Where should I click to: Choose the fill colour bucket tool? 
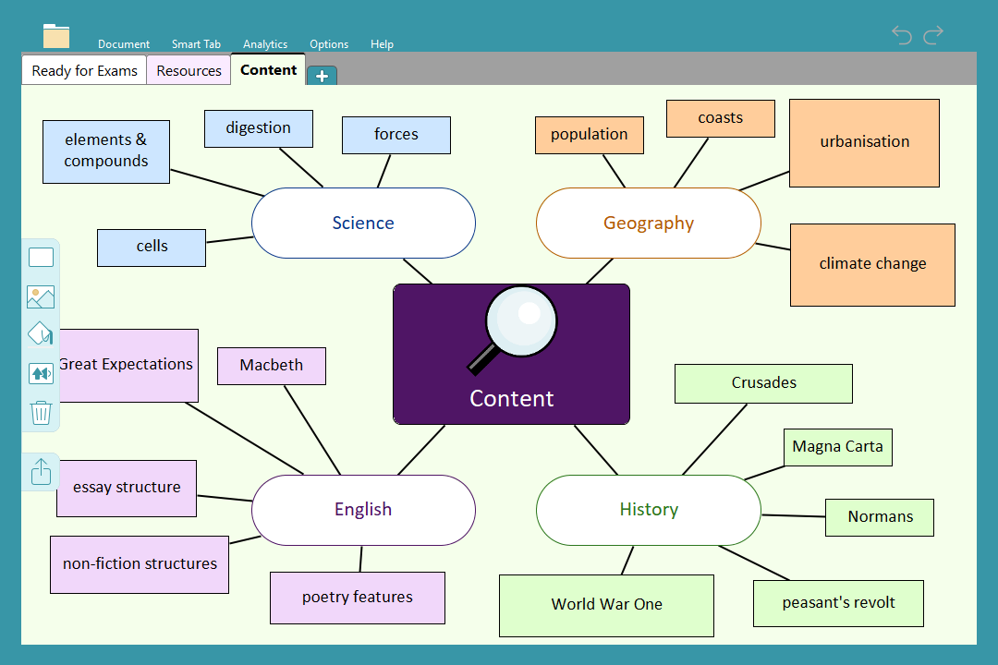[x=41, y=334]
